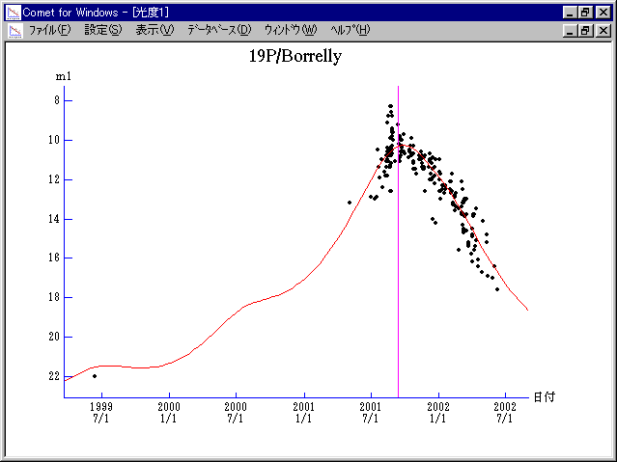The height and width of the screenshot is (462, 617).
Task: Click the m1 vertical axis label
Action: pos(63,76)
